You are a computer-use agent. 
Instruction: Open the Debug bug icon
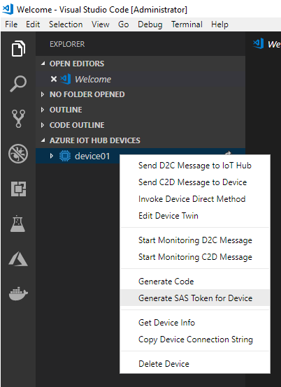(x=18, y=154)
